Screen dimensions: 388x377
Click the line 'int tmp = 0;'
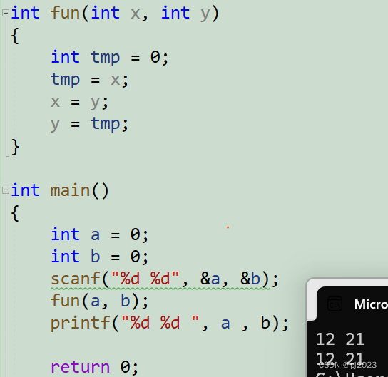(110, 58)
